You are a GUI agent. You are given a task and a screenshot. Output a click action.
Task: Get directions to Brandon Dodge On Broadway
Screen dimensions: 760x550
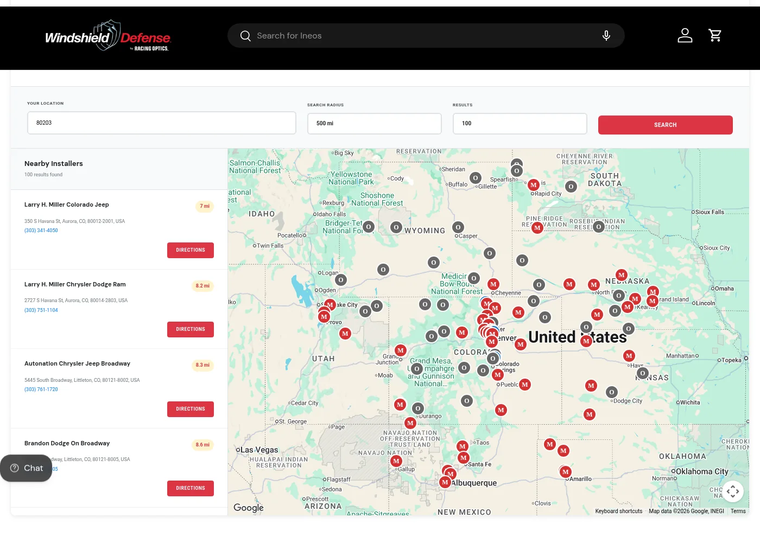191,488
